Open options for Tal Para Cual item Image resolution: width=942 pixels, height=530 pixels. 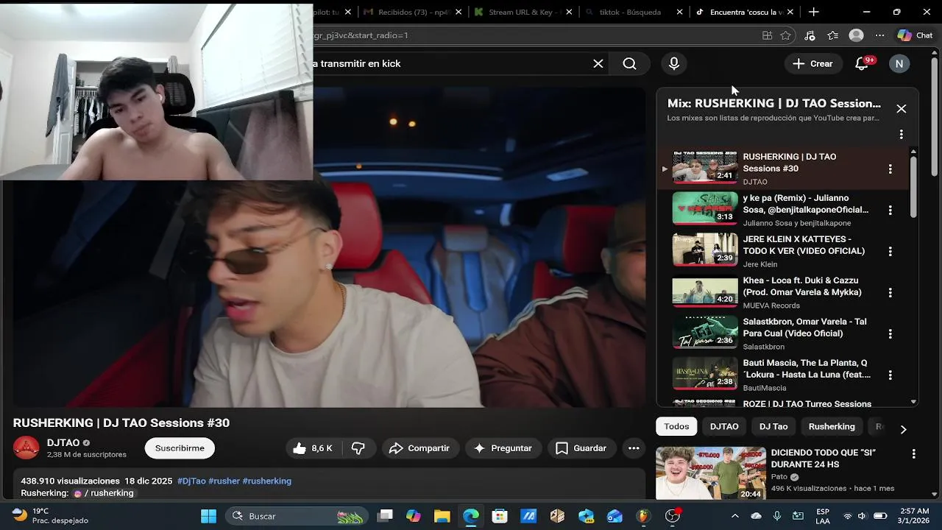click(890, 334)
